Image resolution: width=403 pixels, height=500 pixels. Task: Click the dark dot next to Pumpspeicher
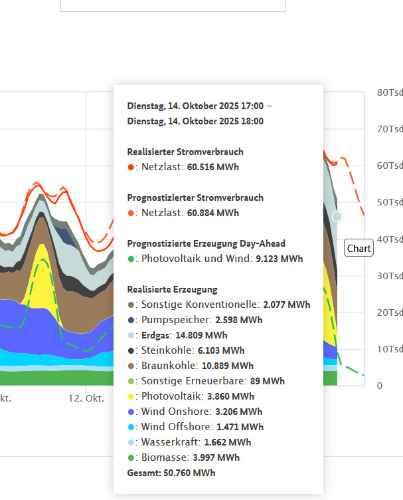(131, 320)
